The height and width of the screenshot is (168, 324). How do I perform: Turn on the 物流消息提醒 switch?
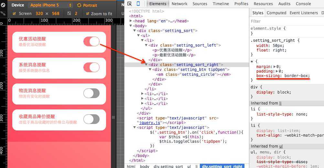(91, 93)
